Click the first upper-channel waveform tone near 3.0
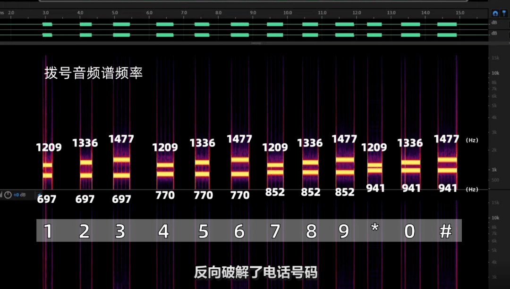 (x=47, y=25)
